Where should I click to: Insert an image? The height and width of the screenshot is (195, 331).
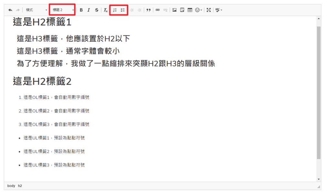[x=174, y=10]
